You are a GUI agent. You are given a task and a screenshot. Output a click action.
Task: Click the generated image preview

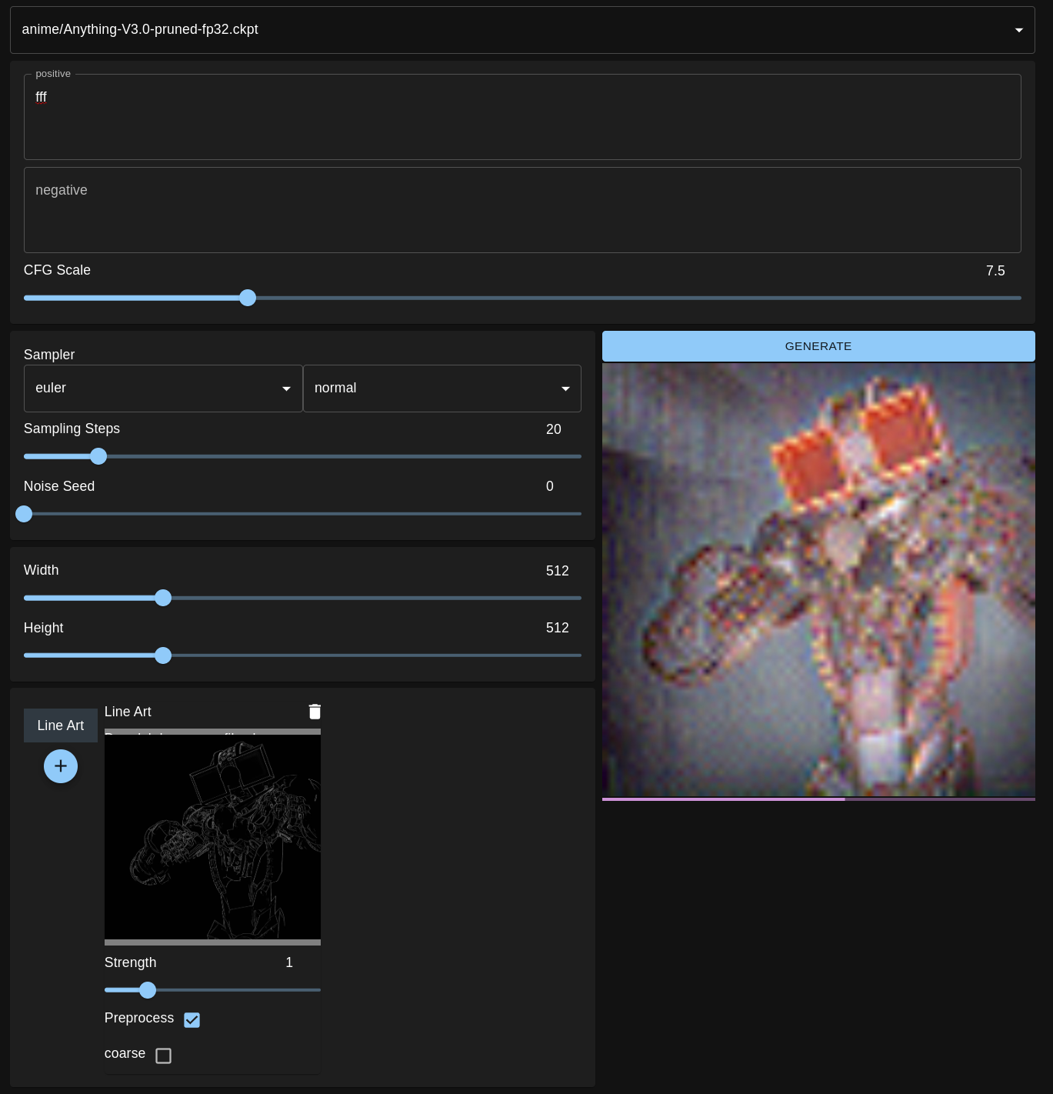pyautogui.click(x=818, y=579)
